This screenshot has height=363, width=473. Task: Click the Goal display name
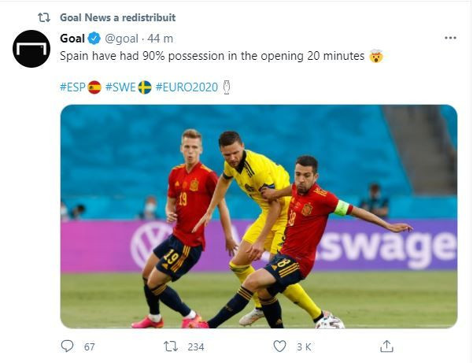pos(72,39)
